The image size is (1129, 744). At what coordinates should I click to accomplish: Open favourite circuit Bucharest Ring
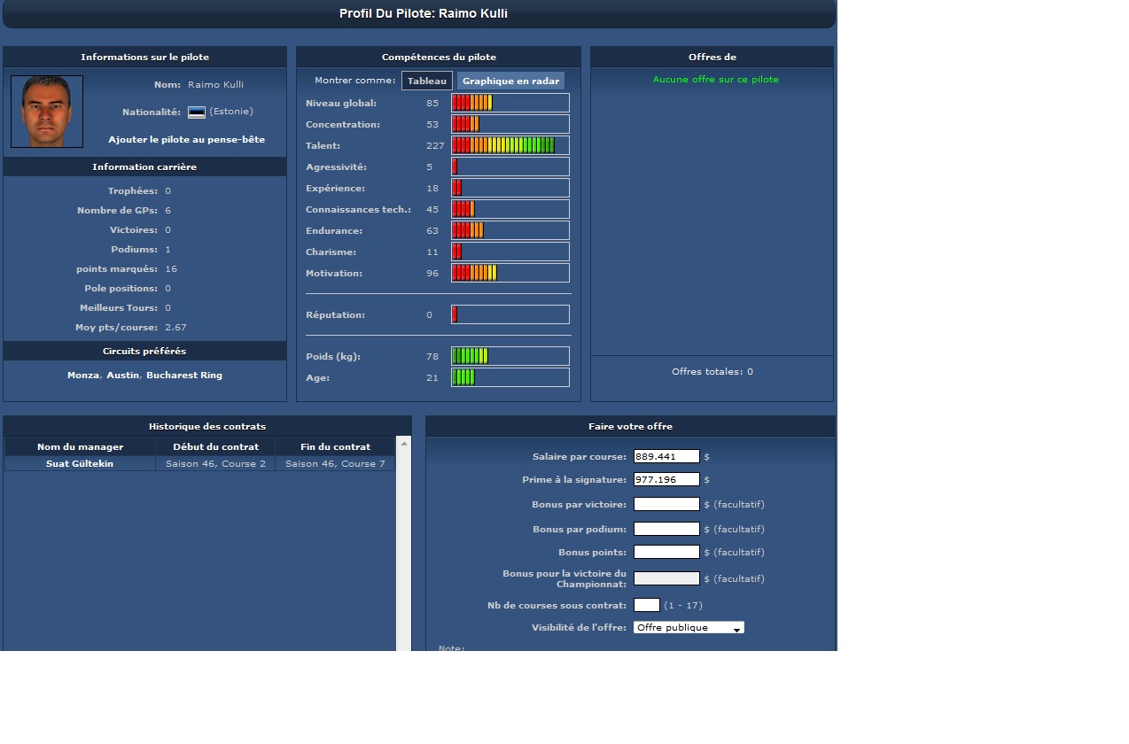[184, 376]
